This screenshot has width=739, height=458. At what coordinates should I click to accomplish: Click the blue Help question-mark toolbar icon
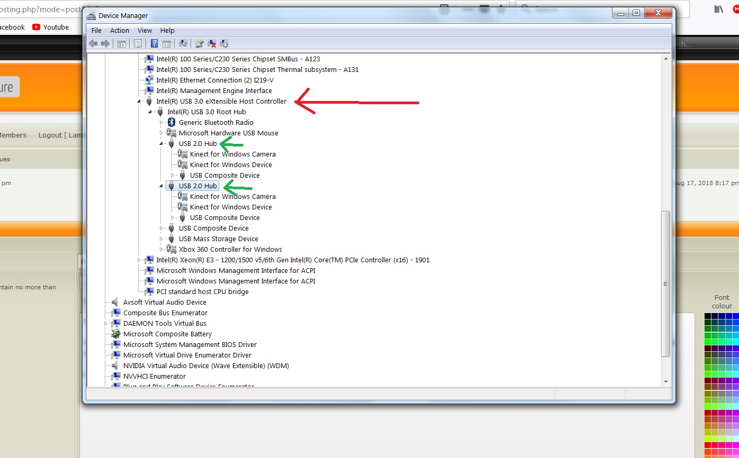(154, 43)
